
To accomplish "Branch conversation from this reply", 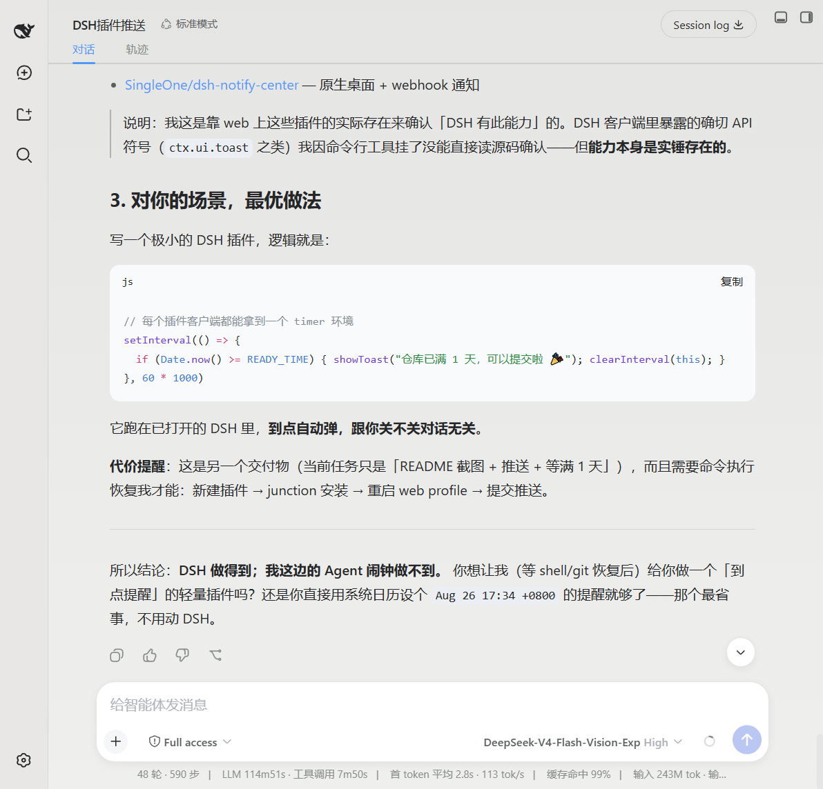I will [x=215, y=655].
